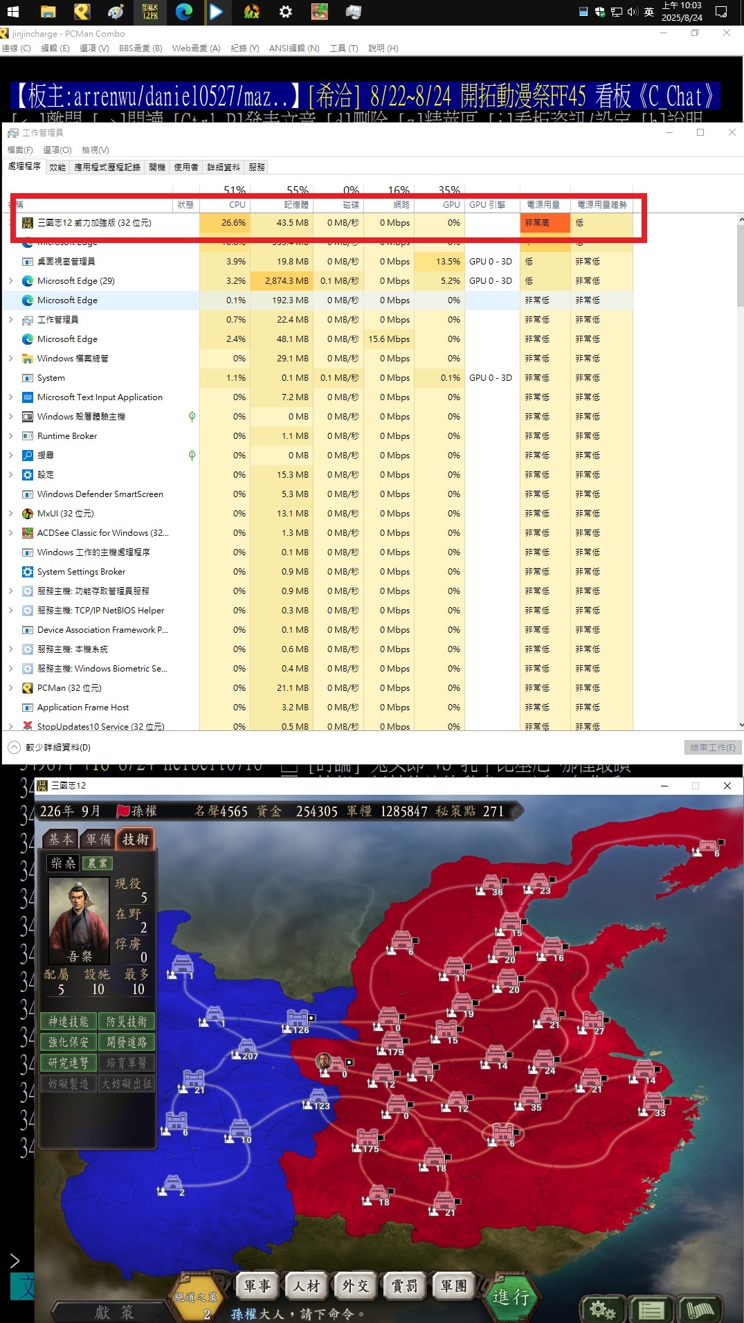Screen dimensions: 744x1323
Task: Select the 研究連弩 technique
Action: [69, 1063]
